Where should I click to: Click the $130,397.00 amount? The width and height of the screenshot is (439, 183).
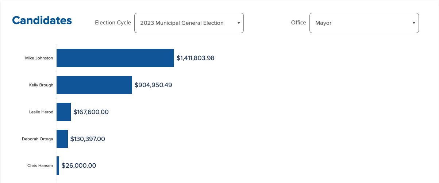coord(88,139)
